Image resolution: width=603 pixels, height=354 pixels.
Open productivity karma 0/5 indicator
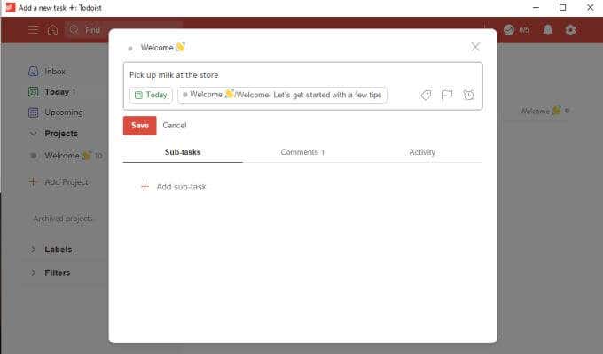516,30
